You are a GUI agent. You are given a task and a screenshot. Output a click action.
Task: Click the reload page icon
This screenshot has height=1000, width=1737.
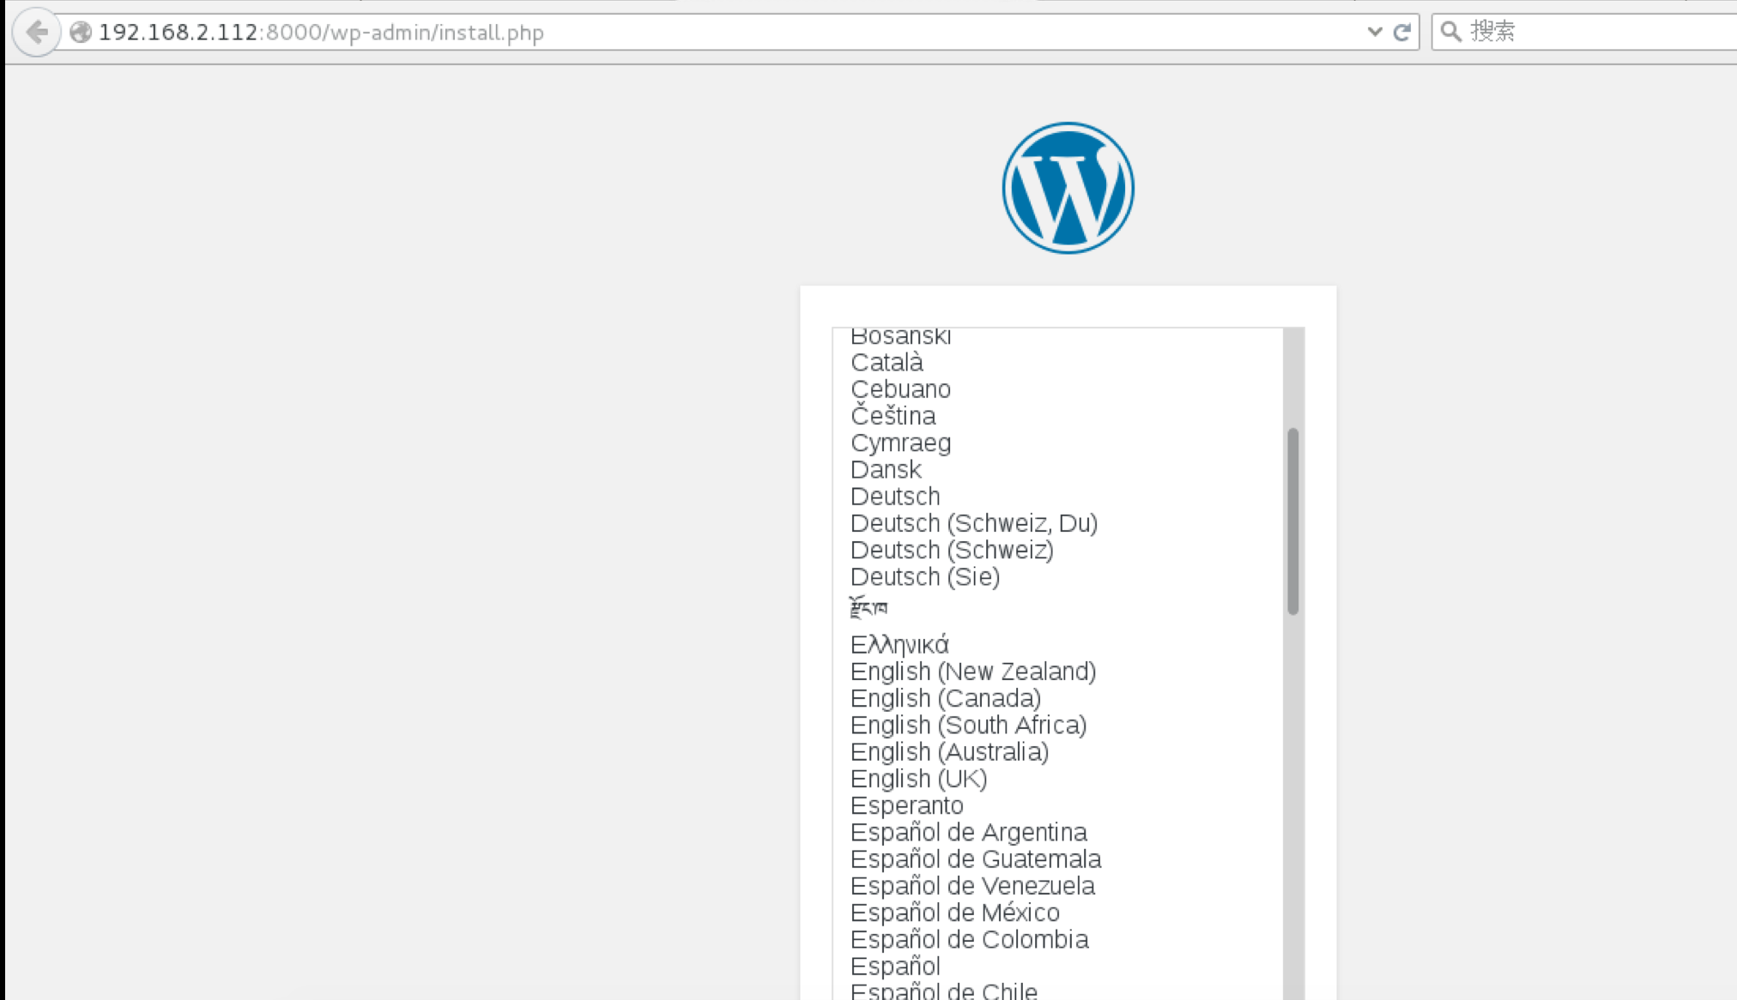click(x=1402, y=33)
